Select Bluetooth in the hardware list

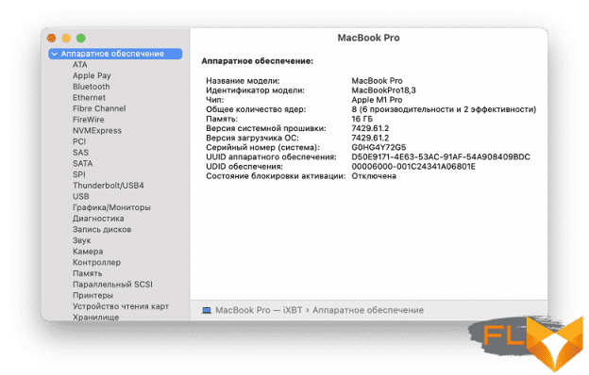pyautogui.click(x=92, y=87)
